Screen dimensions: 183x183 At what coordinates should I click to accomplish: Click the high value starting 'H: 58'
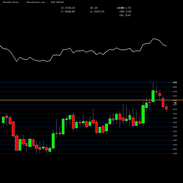94,8
